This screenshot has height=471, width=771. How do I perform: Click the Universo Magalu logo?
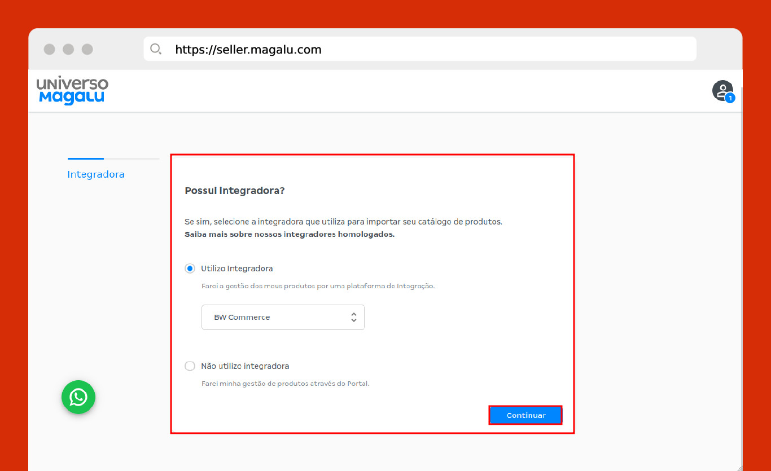[72, 91]
